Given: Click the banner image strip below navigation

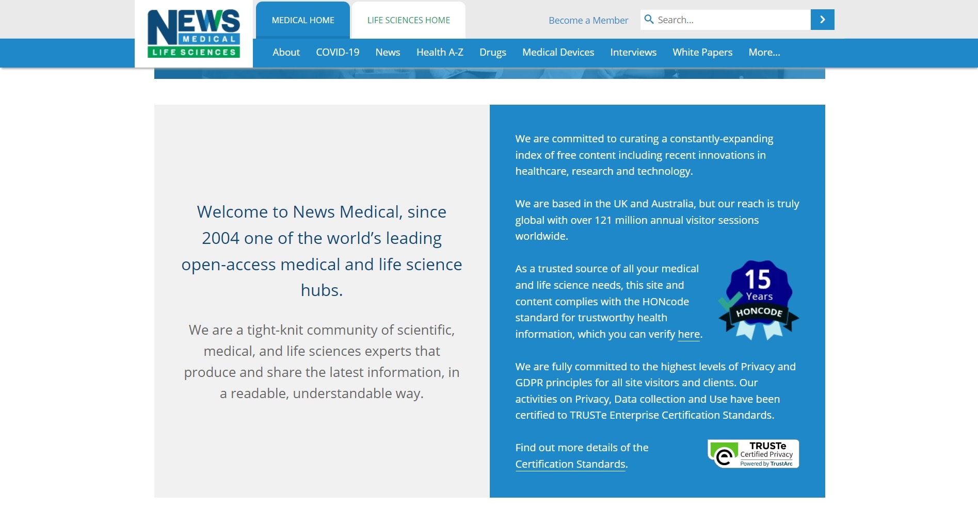Looking at the screenshot, I should click(489, 73).
